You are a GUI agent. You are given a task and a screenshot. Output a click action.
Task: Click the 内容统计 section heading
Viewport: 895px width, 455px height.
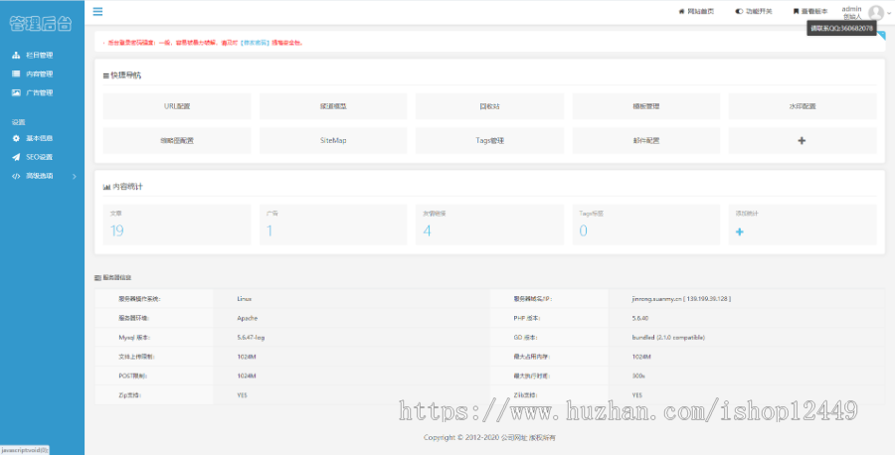[x=122, y=187]
